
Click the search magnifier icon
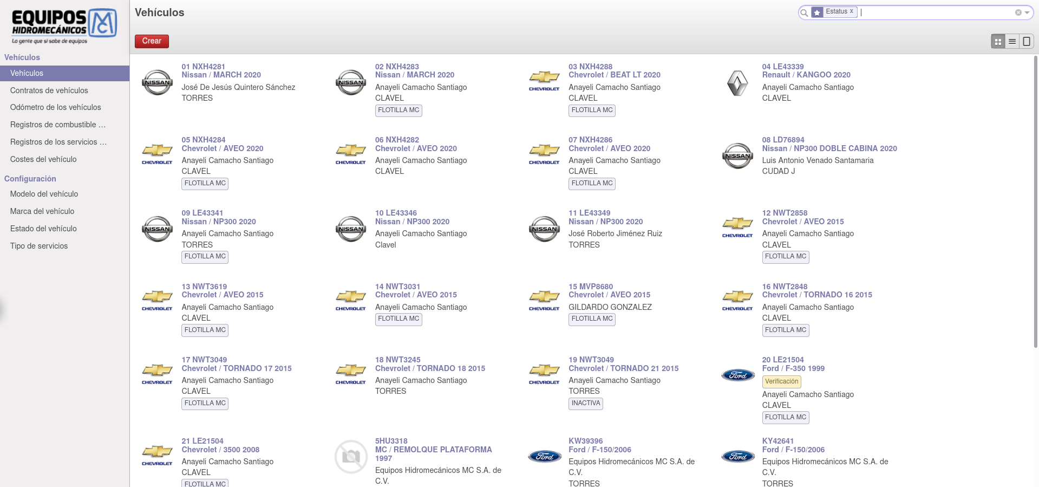[x=805, y=12]
